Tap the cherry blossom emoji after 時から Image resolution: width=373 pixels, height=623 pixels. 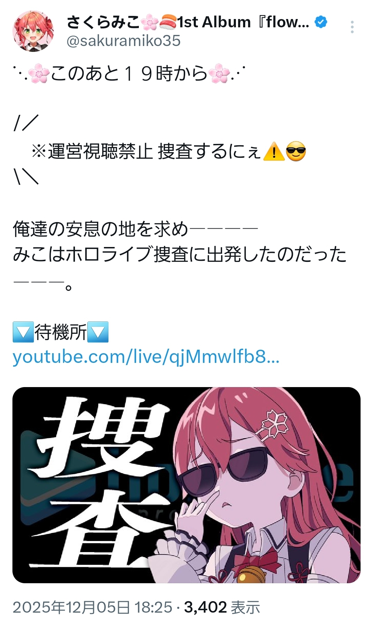tap(219, 74)
